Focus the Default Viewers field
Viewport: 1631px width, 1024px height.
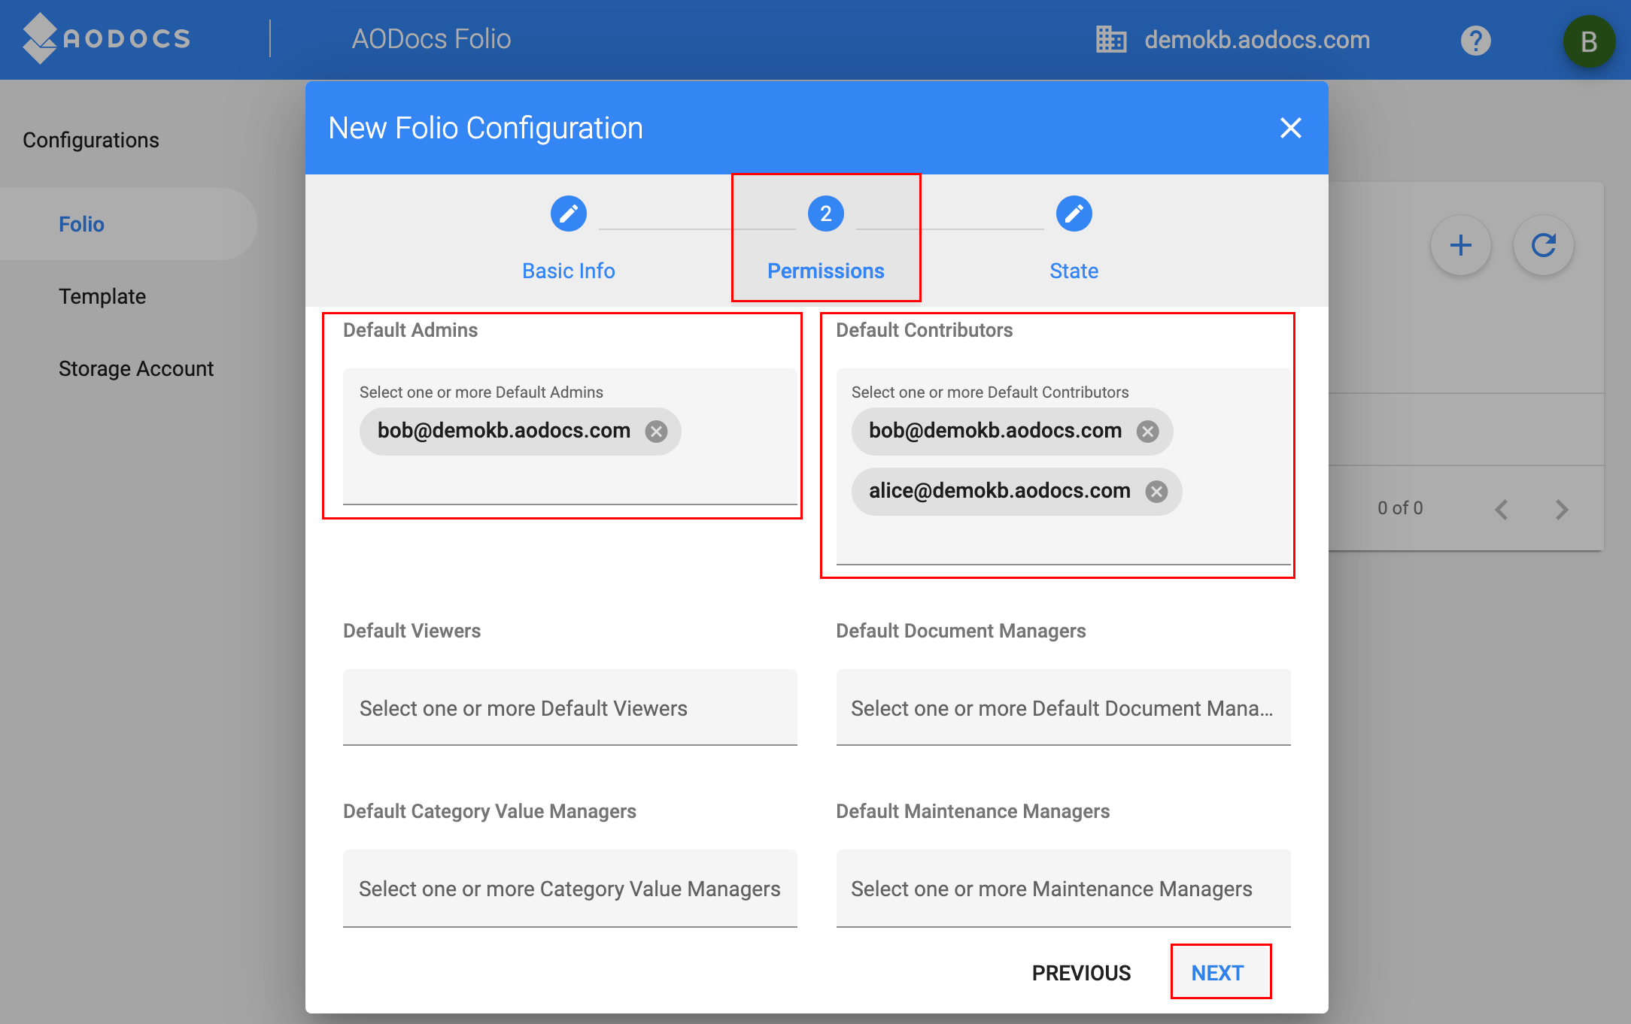click(569, 707)
